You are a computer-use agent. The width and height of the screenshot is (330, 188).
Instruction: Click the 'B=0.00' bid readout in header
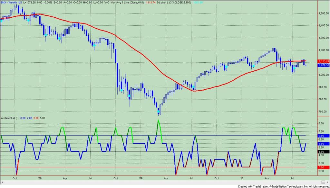pos(58,3)
